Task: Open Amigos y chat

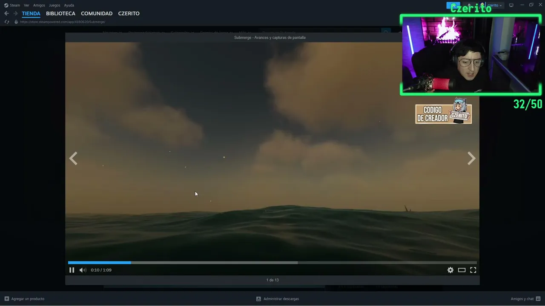Action: click(526, 299)
